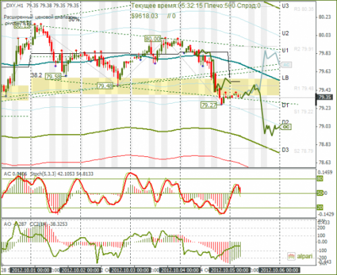Click the 79.63 price axis value
The image size is (337, 275).
click(325, 71)
